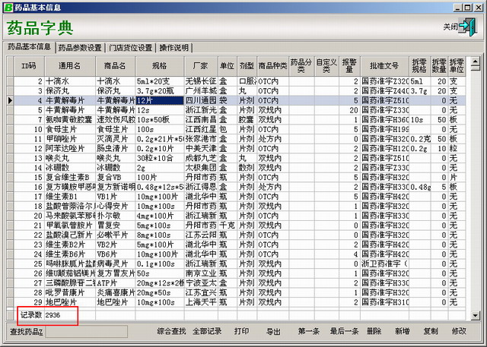Click the app icon in title bar

[8, 6]
